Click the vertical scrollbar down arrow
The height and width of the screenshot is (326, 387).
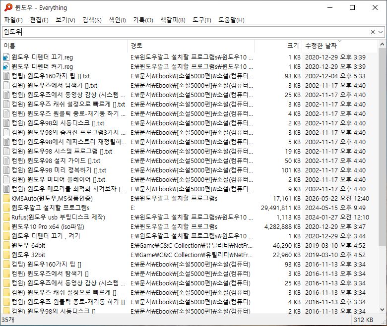click(x=382, y=310)
